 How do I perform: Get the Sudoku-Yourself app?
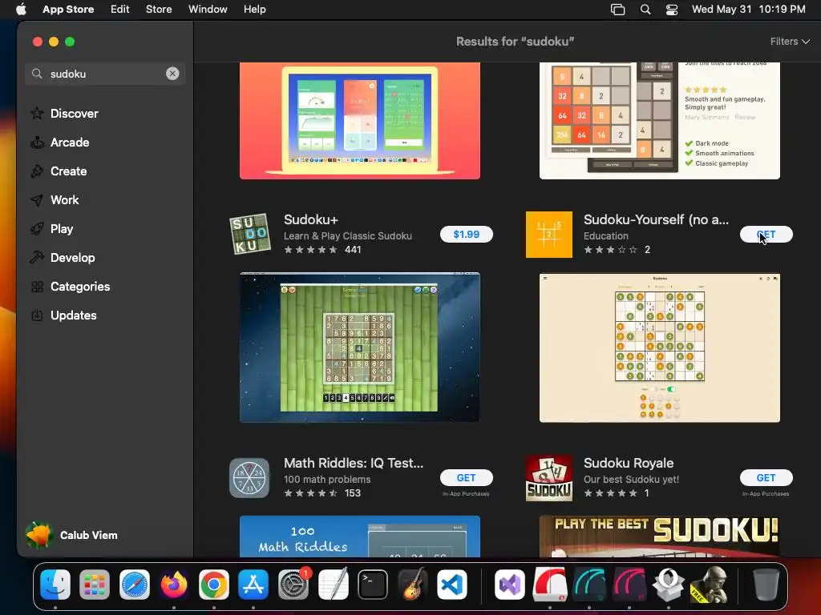click(766, 235)
